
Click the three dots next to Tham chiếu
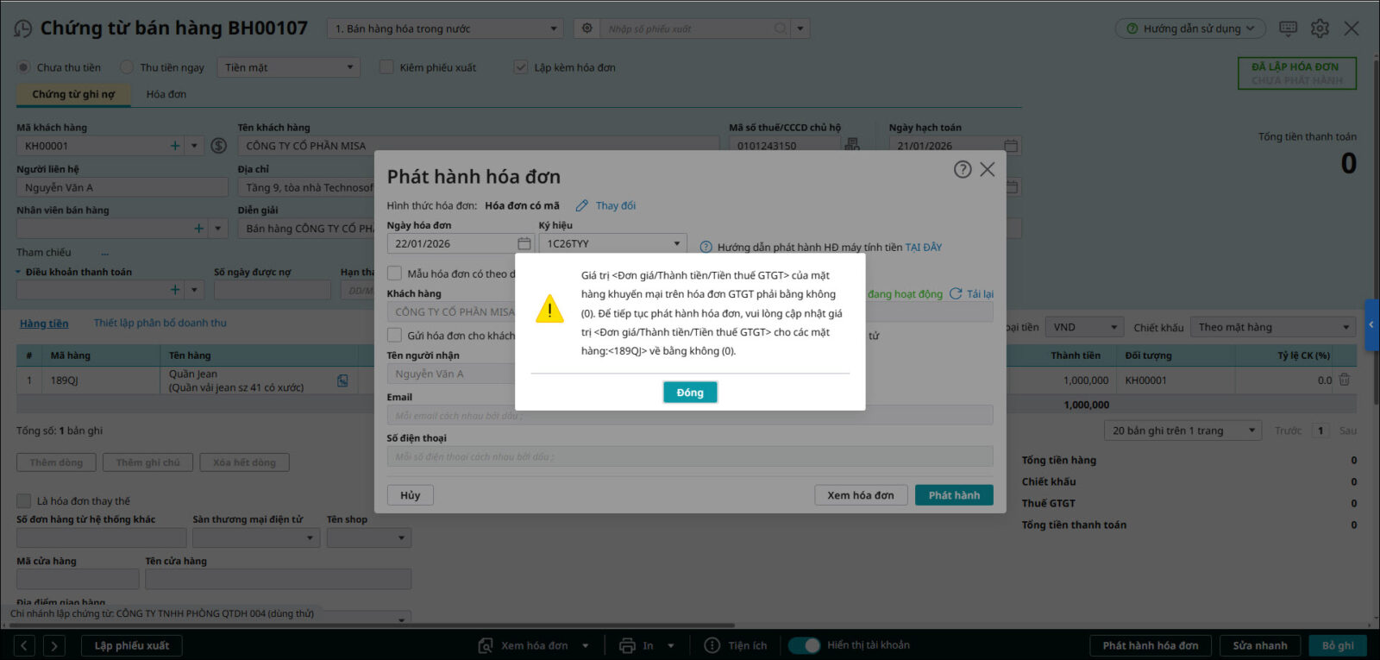click(104, 253)
